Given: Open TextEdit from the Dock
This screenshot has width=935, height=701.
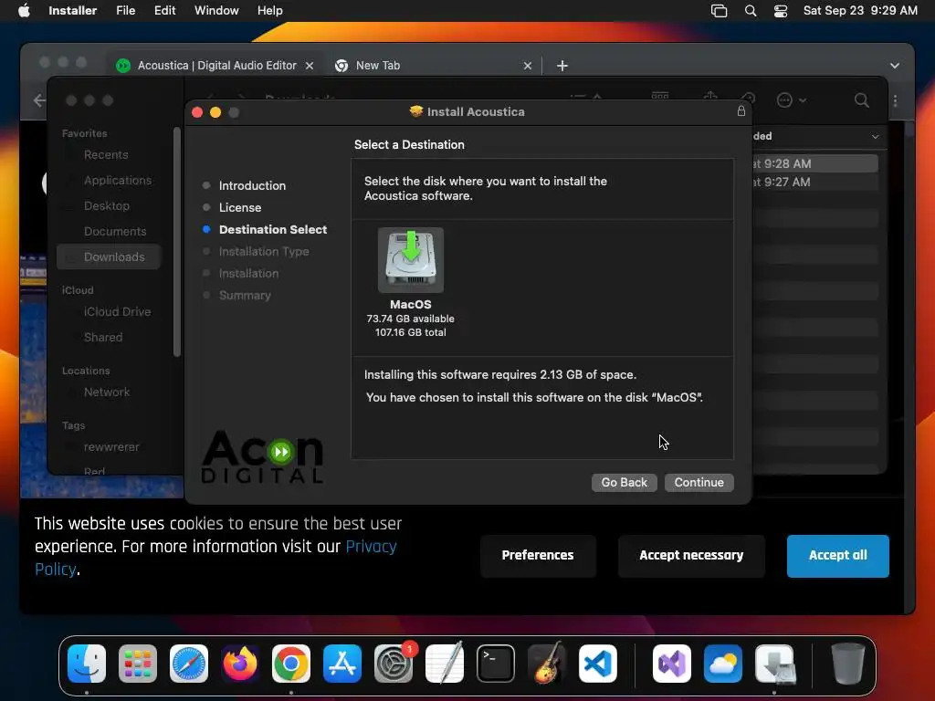Looking at the screenshot, I should click(x=445, y=664).
